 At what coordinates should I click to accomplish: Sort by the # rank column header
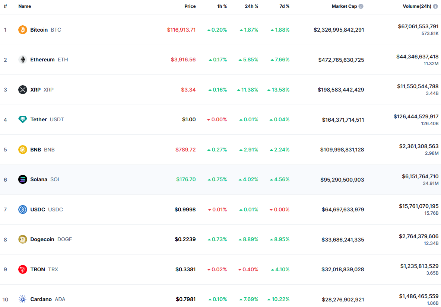(5, 6)
